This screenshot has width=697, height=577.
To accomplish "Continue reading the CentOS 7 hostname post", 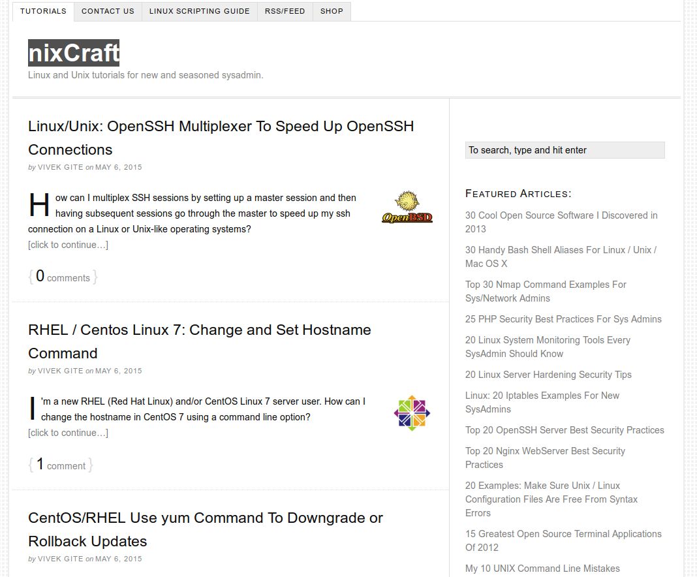I will [x=68, y=433].
